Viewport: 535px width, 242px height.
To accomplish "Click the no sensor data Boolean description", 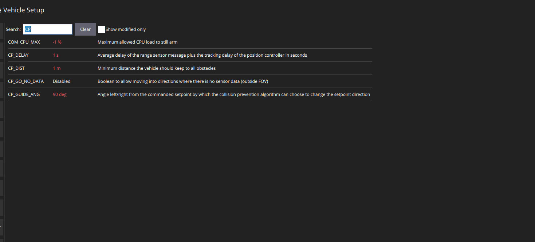I will pos(183,81).
